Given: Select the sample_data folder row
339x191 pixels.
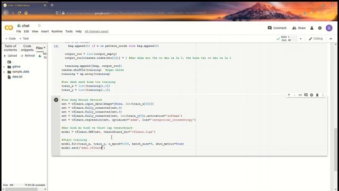Looking at the screenshot, I should point(21,72).
